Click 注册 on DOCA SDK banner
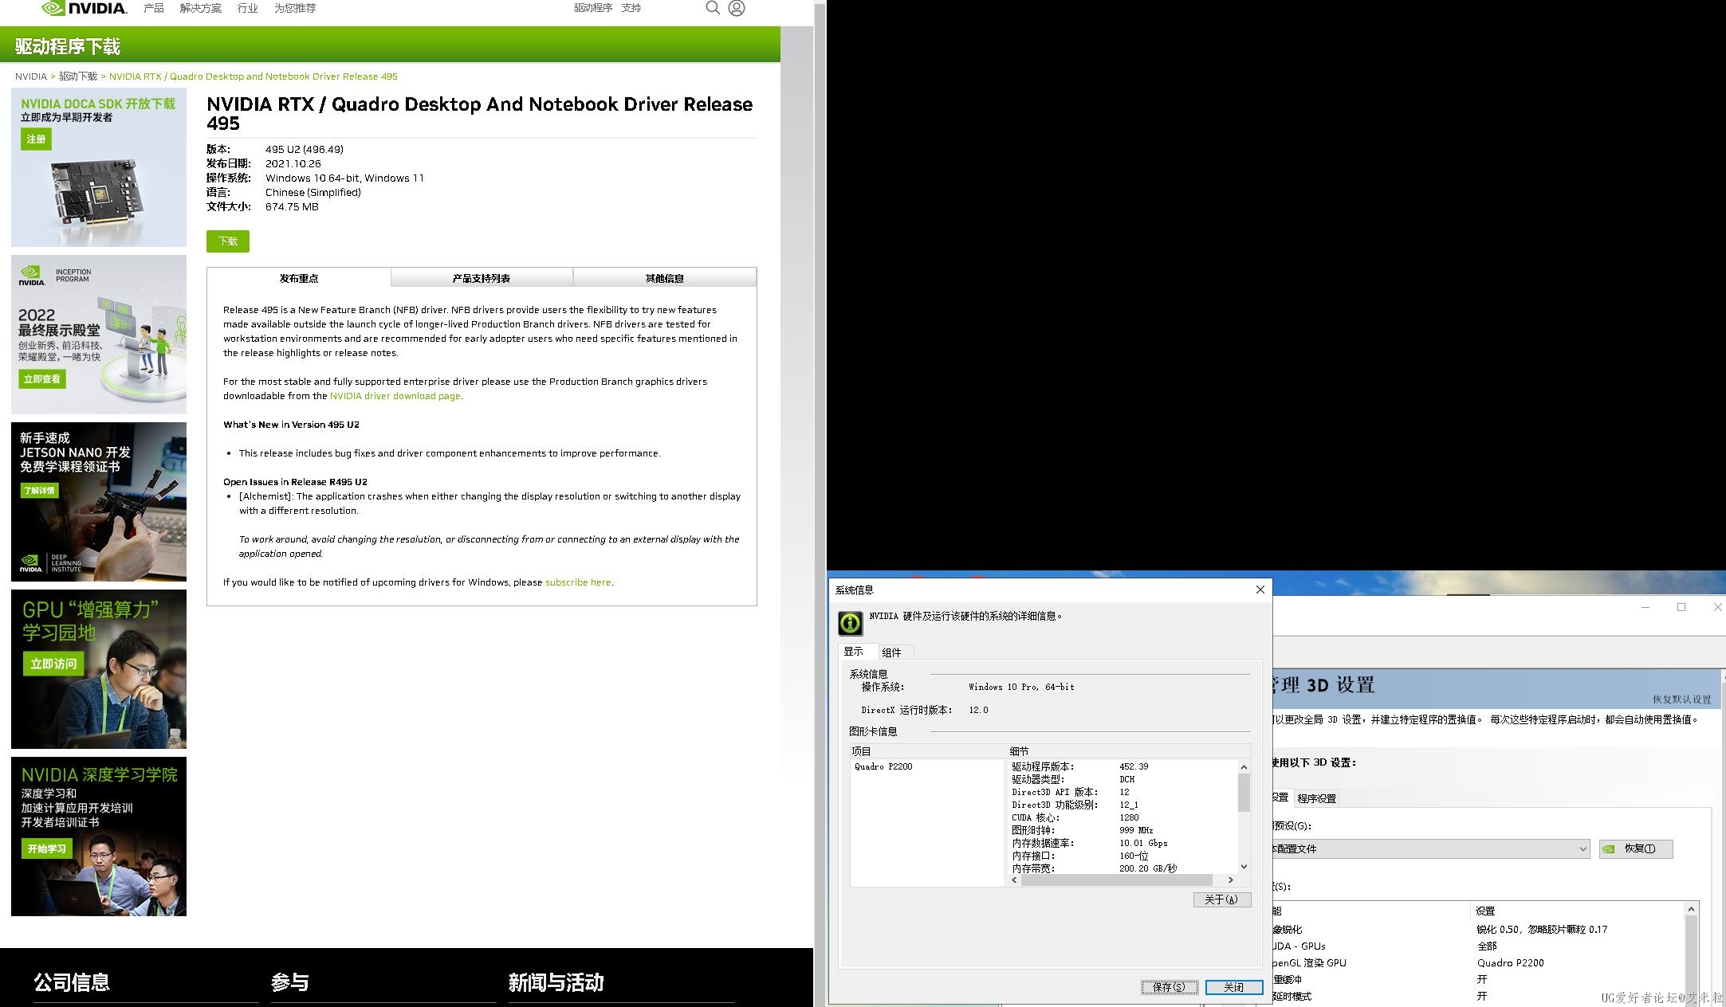This screenshot has height=1007, width=1726. 36,139
